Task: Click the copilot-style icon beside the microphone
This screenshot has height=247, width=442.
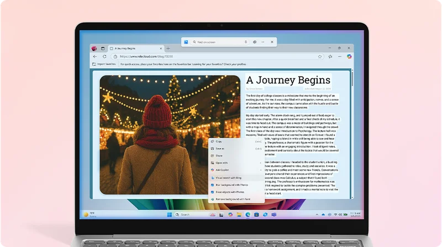Action: [x=255, y=42]
